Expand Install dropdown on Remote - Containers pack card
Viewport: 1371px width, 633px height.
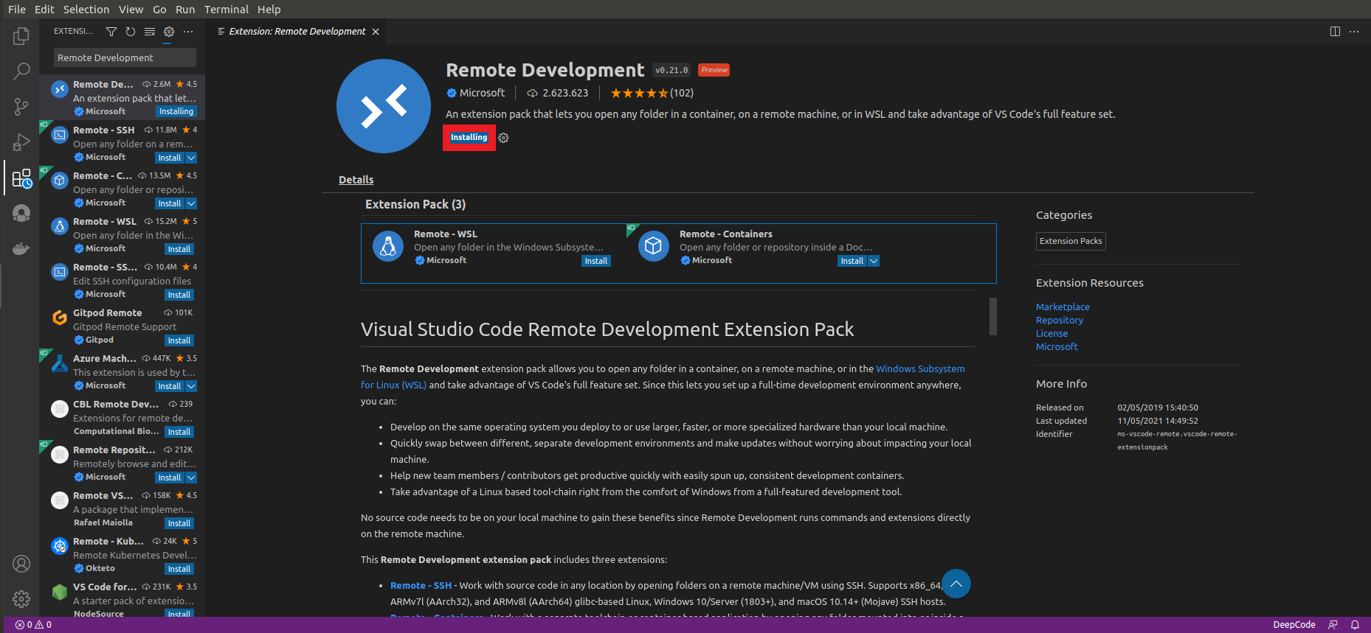pos(874,261)
